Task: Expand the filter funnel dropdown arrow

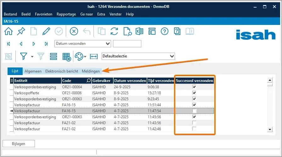Action: 32,56
